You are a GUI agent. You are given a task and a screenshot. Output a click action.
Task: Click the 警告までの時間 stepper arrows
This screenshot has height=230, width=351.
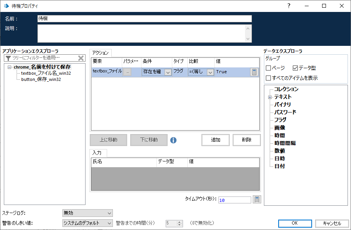tap(180, 223)
